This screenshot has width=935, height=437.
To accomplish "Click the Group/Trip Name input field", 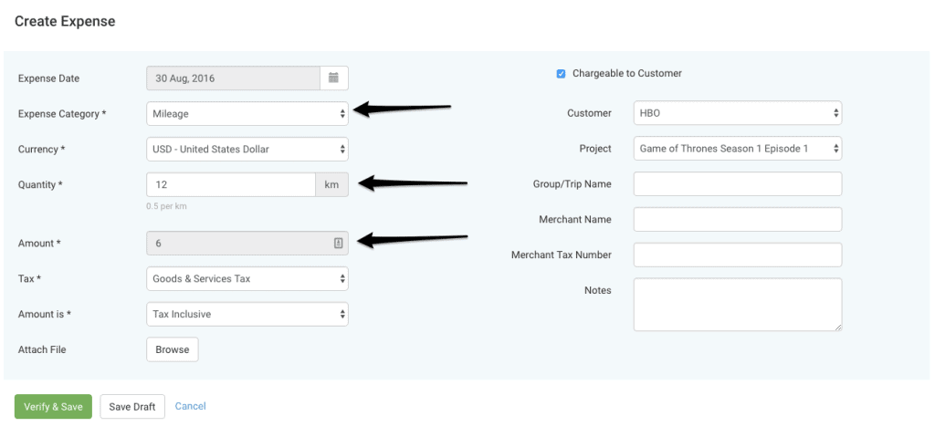I will [x=738, y=183].
